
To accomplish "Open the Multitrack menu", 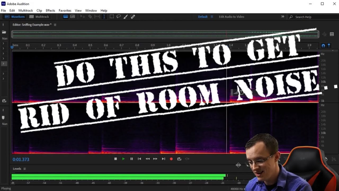I will 26,11.
